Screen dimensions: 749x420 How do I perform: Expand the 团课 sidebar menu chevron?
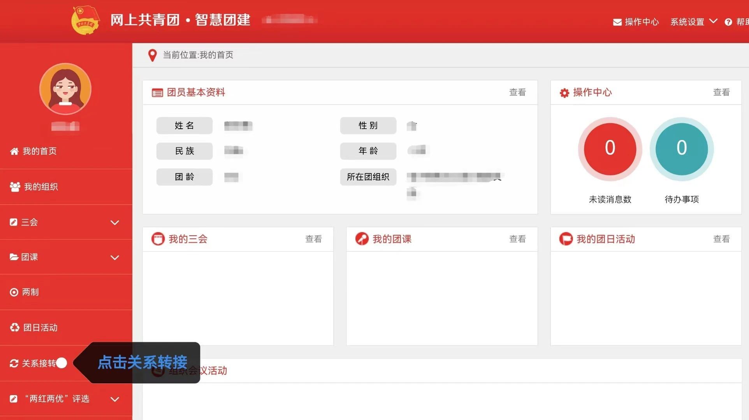(x=114, y=257)
